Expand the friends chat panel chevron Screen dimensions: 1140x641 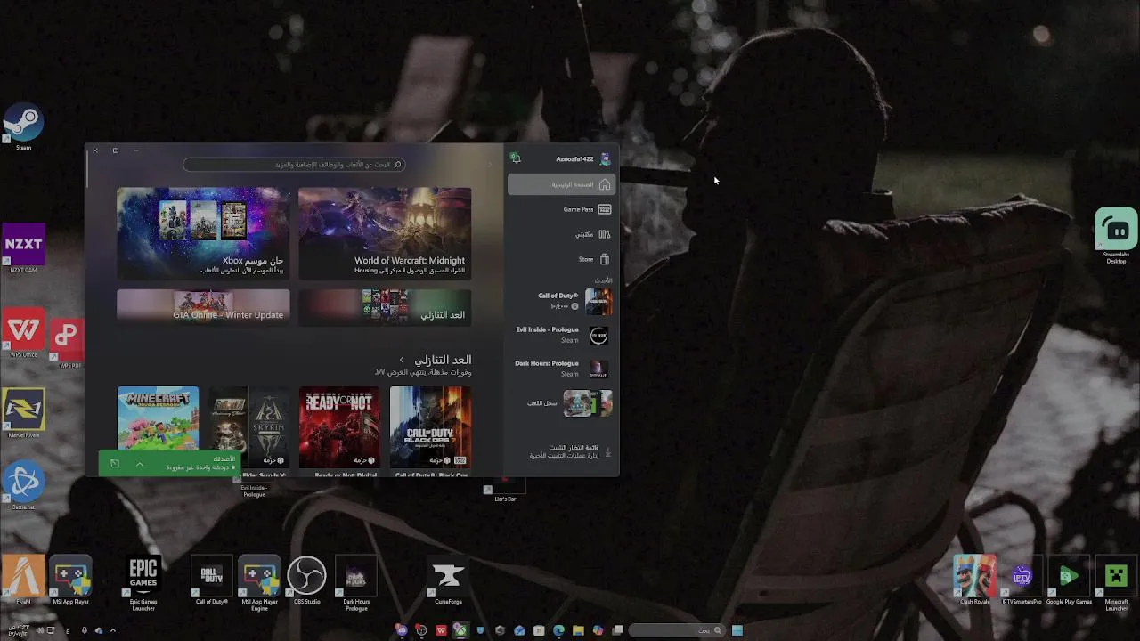[x=140, y=464]
